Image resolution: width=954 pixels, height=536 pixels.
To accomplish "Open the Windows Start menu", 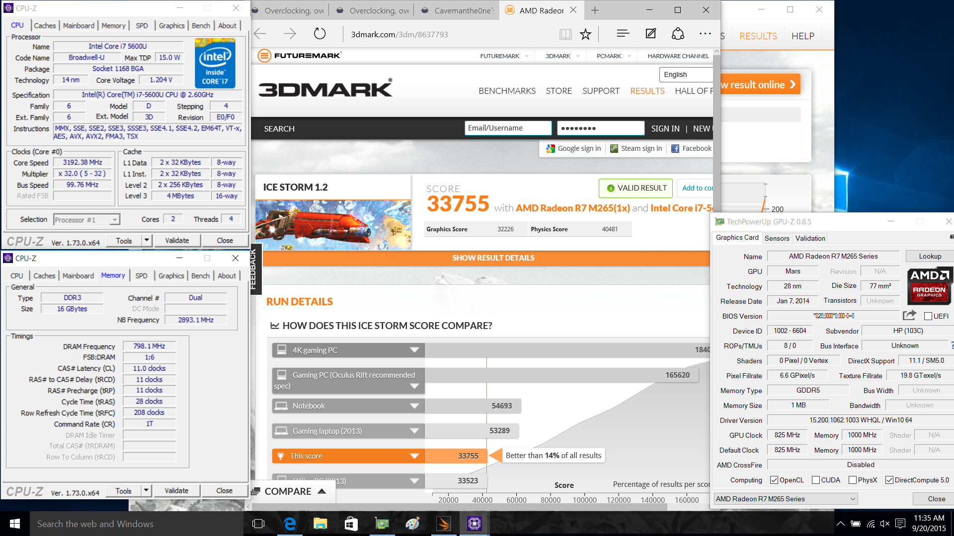I will (x=15, y=524).
